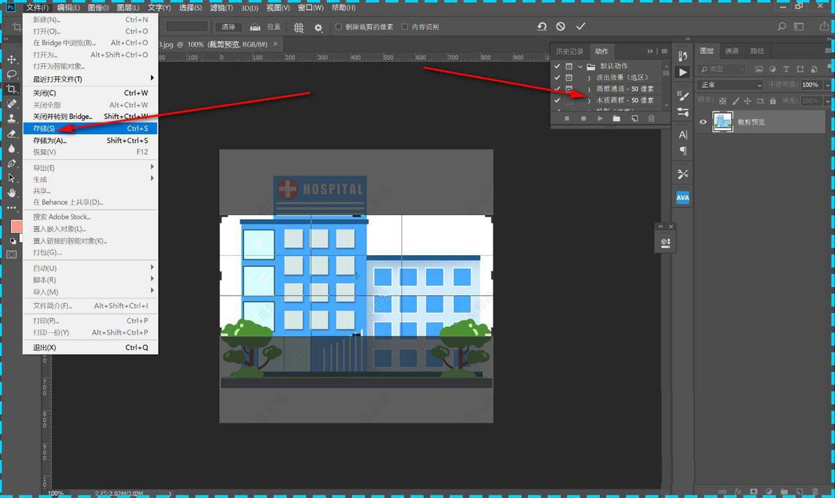The image size is (835, 498).
Task: Expand the 淡出效果（选区）action
Action: pyautogui.click(x=589, y=77)
